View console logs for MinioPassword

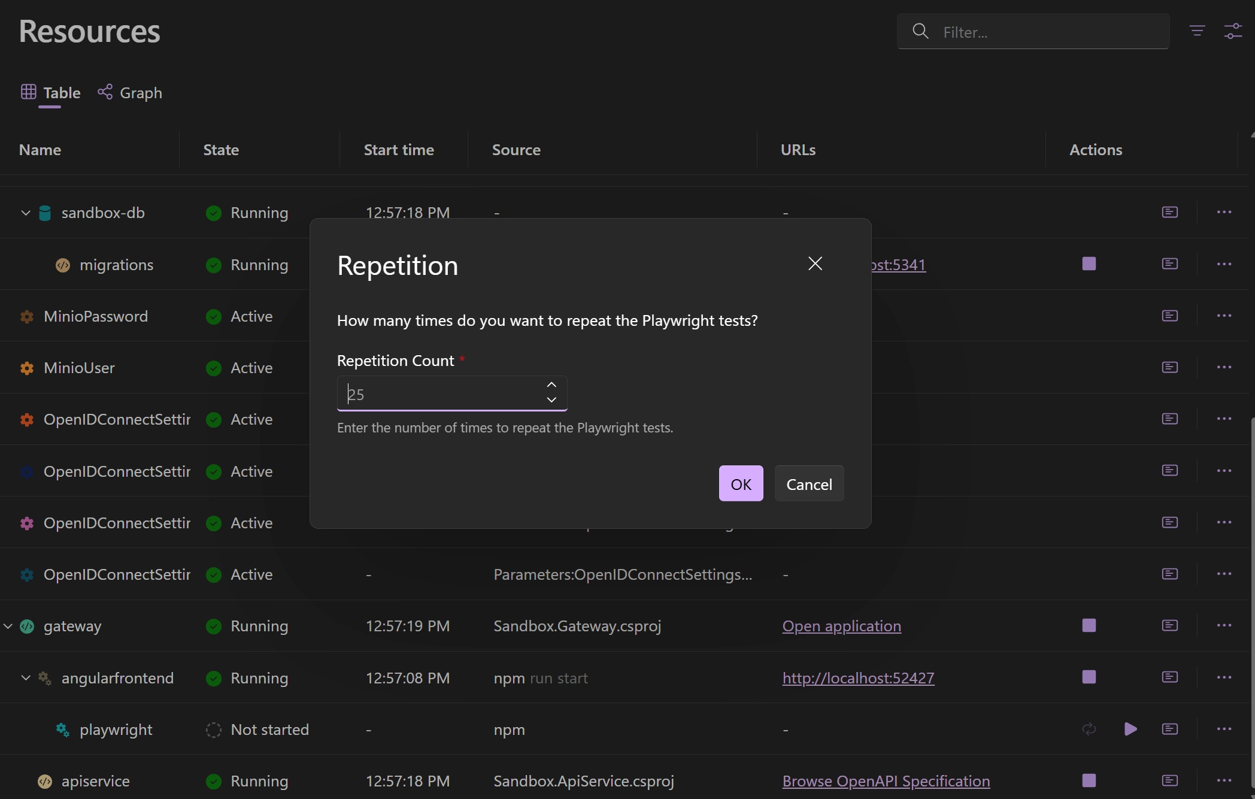click(x=1169, y=316)
